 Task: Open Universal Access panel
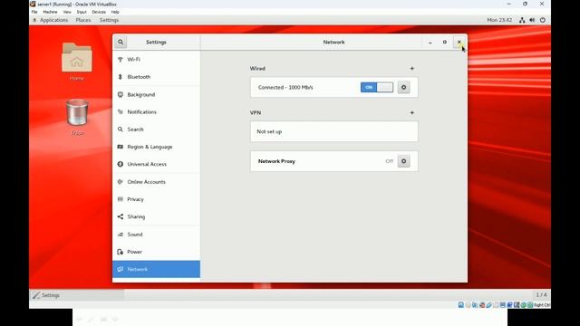tap(156, 164)
